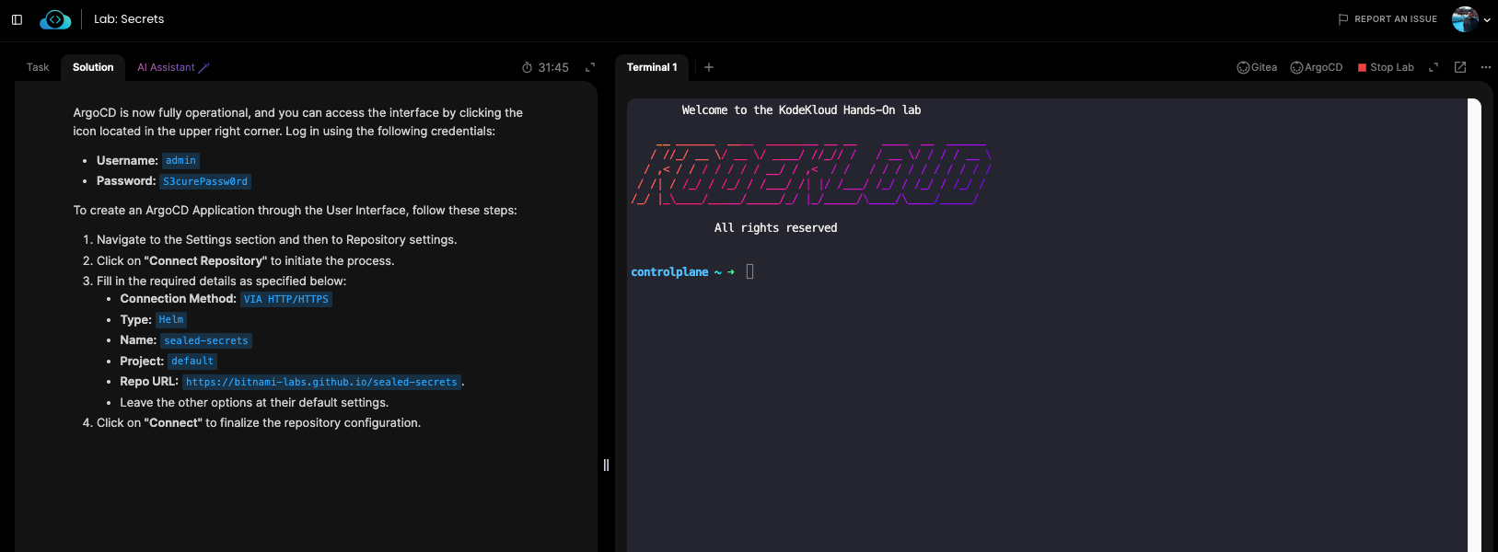Click the 31:45 timer value
This screenshot has height=552, width=1498.
point(553,67)
